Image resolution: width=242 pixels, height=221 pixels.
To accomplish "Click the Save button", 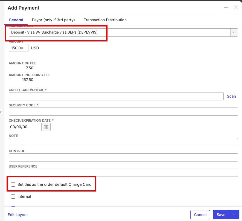I will 221,215.
